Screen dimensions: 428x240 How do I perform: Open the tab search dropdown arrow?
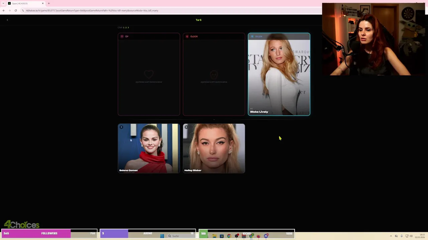coord(3,3)
